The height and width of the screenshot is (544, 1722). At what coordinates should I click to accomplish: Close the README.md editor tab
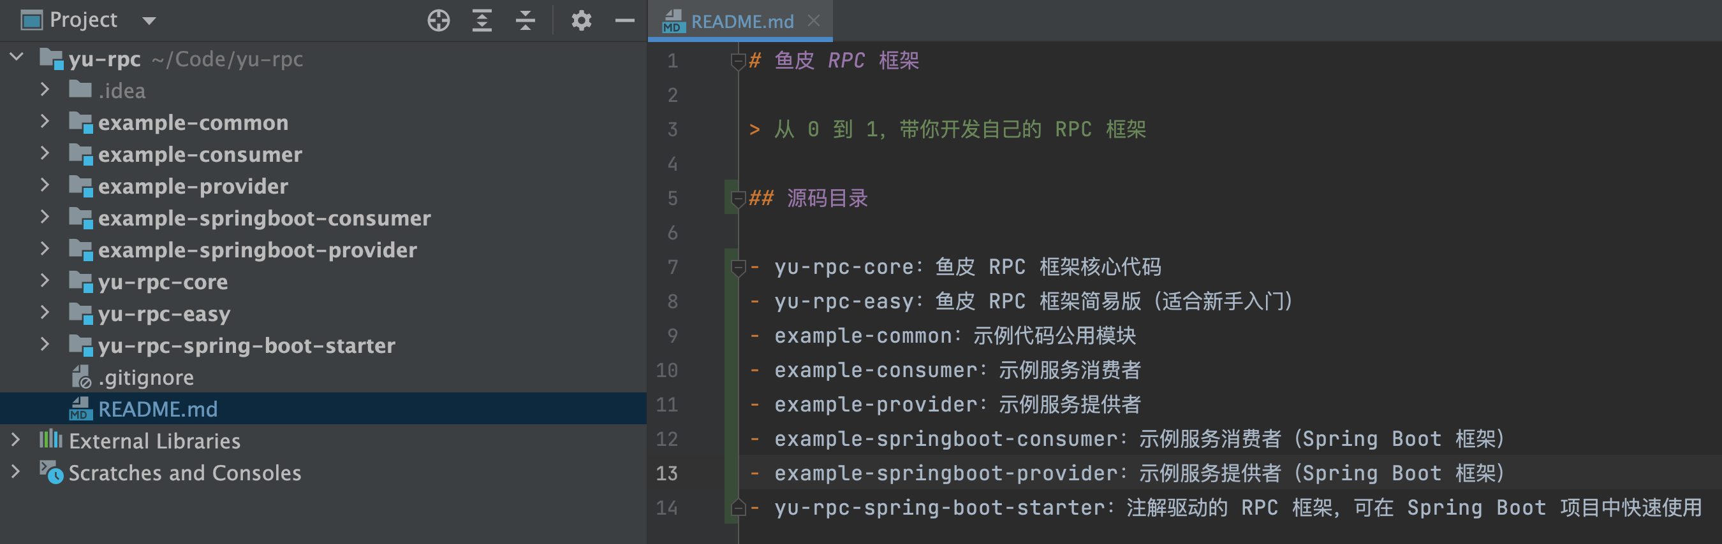[814, 20]
